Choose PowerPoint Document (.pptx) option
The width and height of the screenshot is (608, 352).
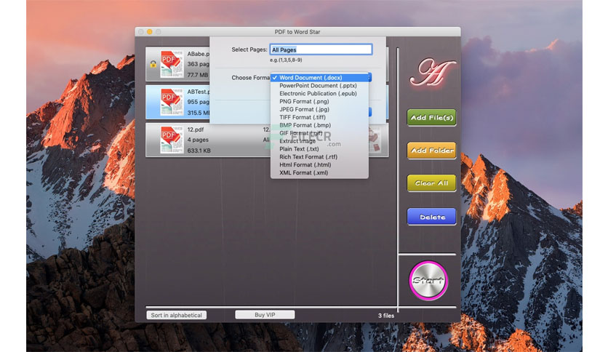(319, 86)
